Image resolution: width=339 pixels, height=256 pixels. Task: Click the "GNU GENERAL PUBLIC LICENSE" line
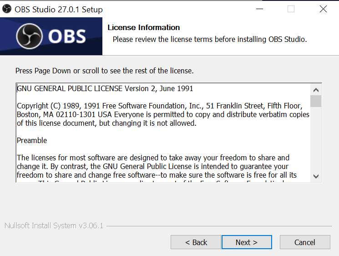tap(105, 88)
